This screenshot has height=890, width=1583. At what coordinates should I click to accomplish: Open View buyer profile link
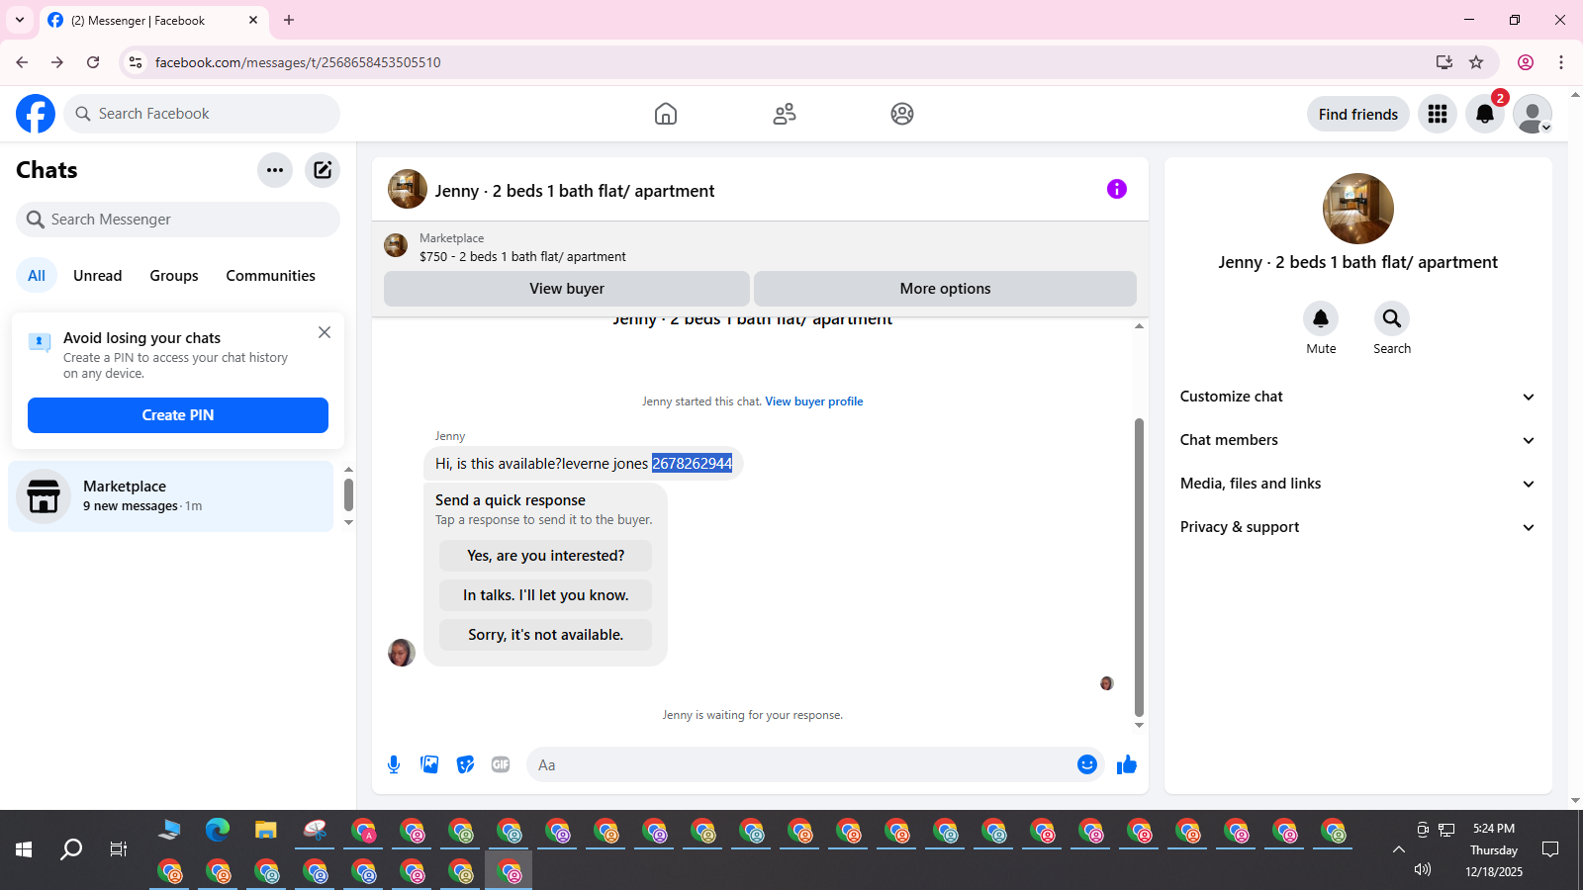pos(814,401)
